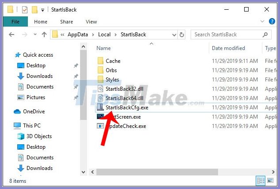The width and height of the screenshot is (280, 189).
Task: Sort by the Date modified column header
Action: [228, 48]
